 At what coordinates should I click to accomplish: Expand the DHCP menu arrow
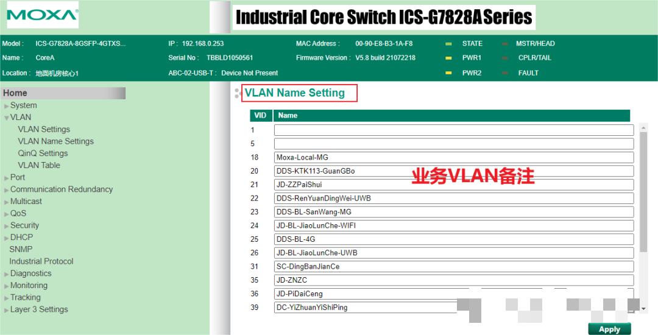[6, 238]
